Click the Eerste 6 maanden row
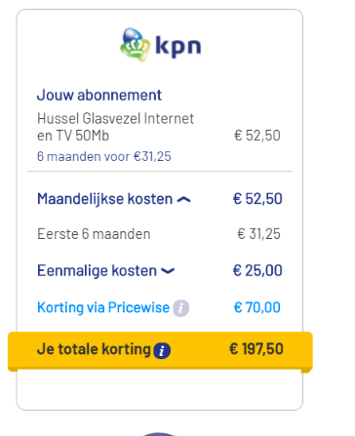The width and height of the screenshot is (355, 436). (159, 234)
